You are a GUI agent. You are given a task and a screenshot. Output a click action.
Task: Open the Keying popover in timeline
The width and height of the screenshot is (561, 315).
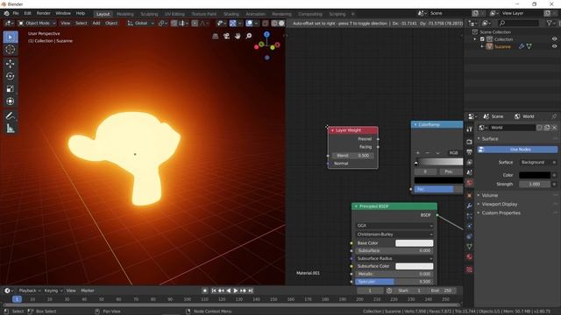point(53,290)
